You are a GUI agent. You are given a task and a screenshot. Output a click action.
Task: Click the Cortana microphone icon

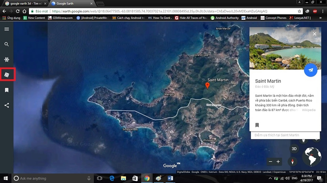click(89, 178)
